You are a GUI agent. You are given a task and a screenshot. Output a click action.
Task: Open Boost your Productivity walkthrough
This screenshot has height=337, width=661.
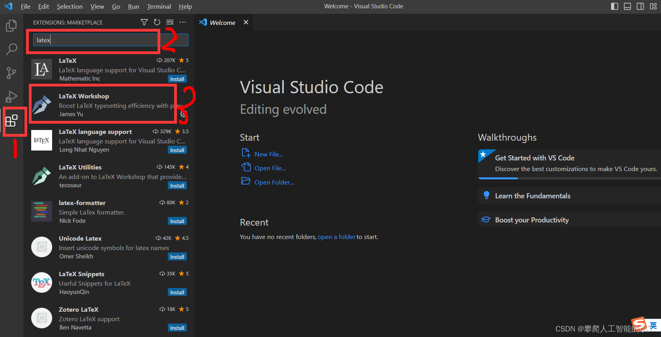coord(569,220)
